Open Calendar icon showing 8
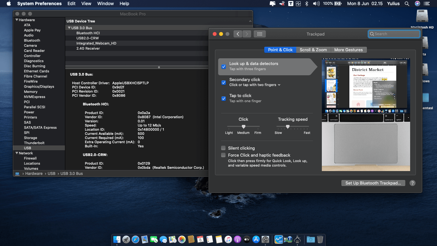The width and height of the screenshot is (437, 246). (x=200, y=239)
